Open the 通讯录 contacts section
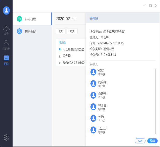This screenshot has height=147, width=160. pos(6,45)
